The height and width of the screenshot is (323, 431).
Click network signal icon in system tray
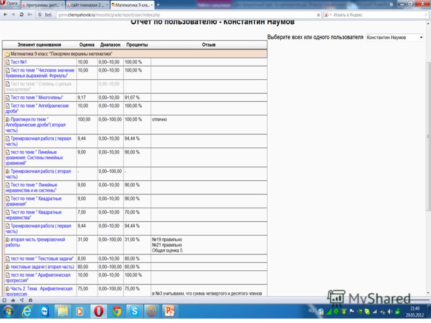(375, 312)
